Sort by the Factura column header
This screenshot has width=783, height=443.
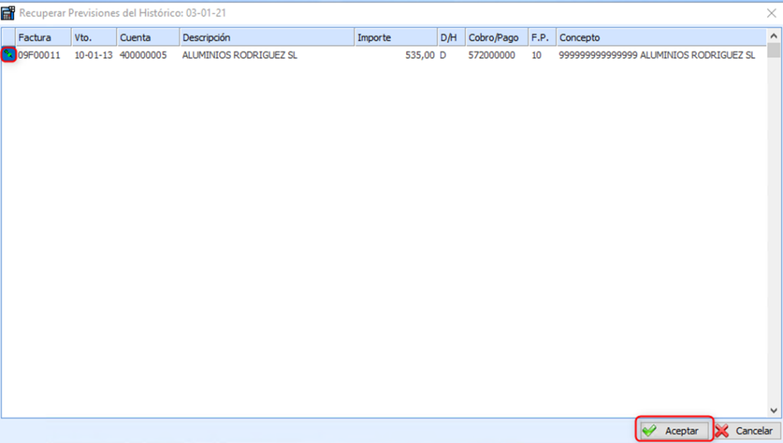43,37
